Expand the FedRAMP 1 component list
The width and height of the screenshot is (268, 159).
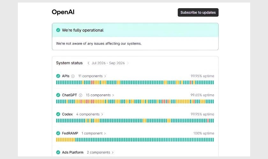tap(93, 133)
